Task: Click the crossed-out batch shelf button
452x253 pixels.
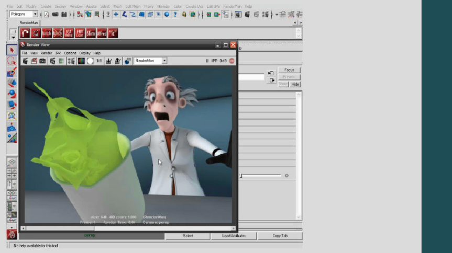Action: [x=58, y=33]
